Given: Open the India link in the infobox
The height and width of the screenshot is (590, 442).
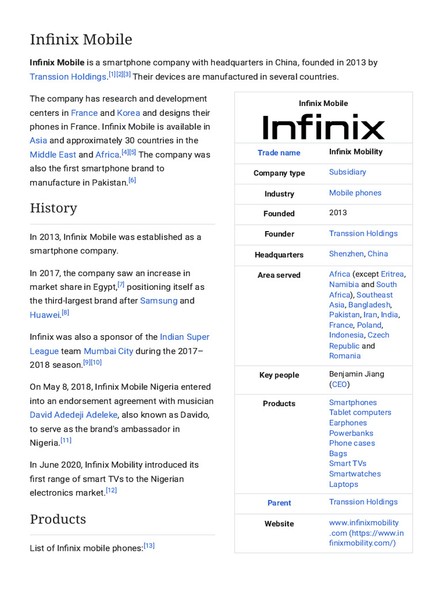Looking at the screenshot, I should click(390, 315).
